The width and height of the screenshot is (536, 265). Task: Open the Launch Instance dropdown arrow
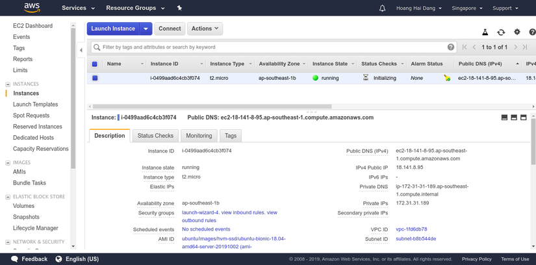(147, 29)
